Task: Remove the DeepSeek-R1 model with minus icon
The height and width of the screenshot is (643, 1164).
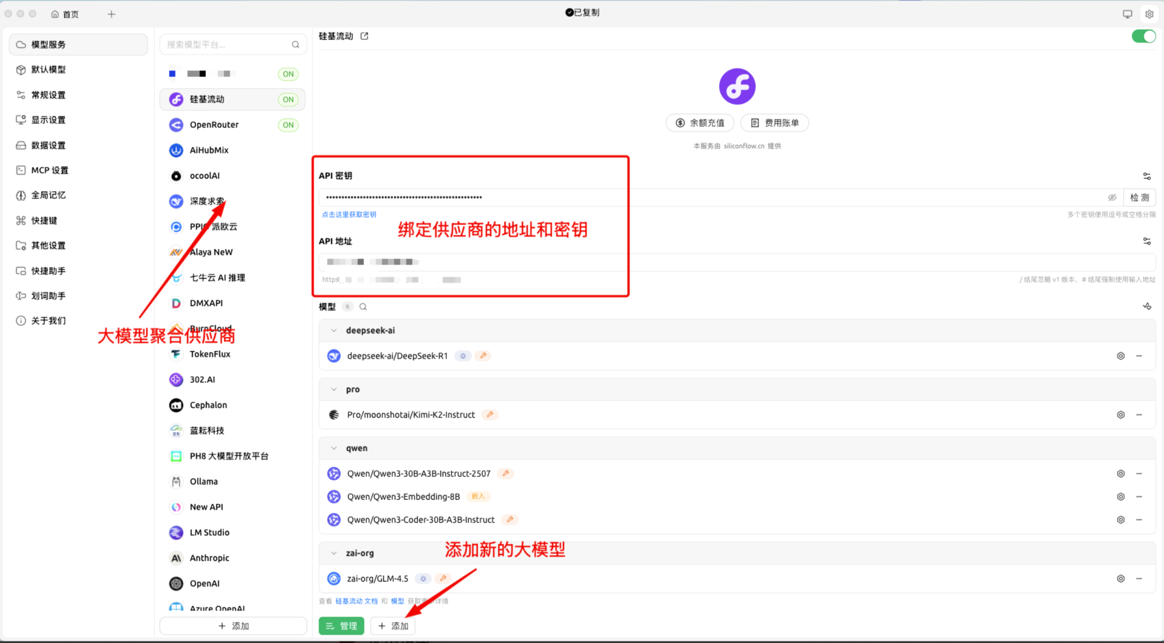Action: click(x=1139, y=356)
